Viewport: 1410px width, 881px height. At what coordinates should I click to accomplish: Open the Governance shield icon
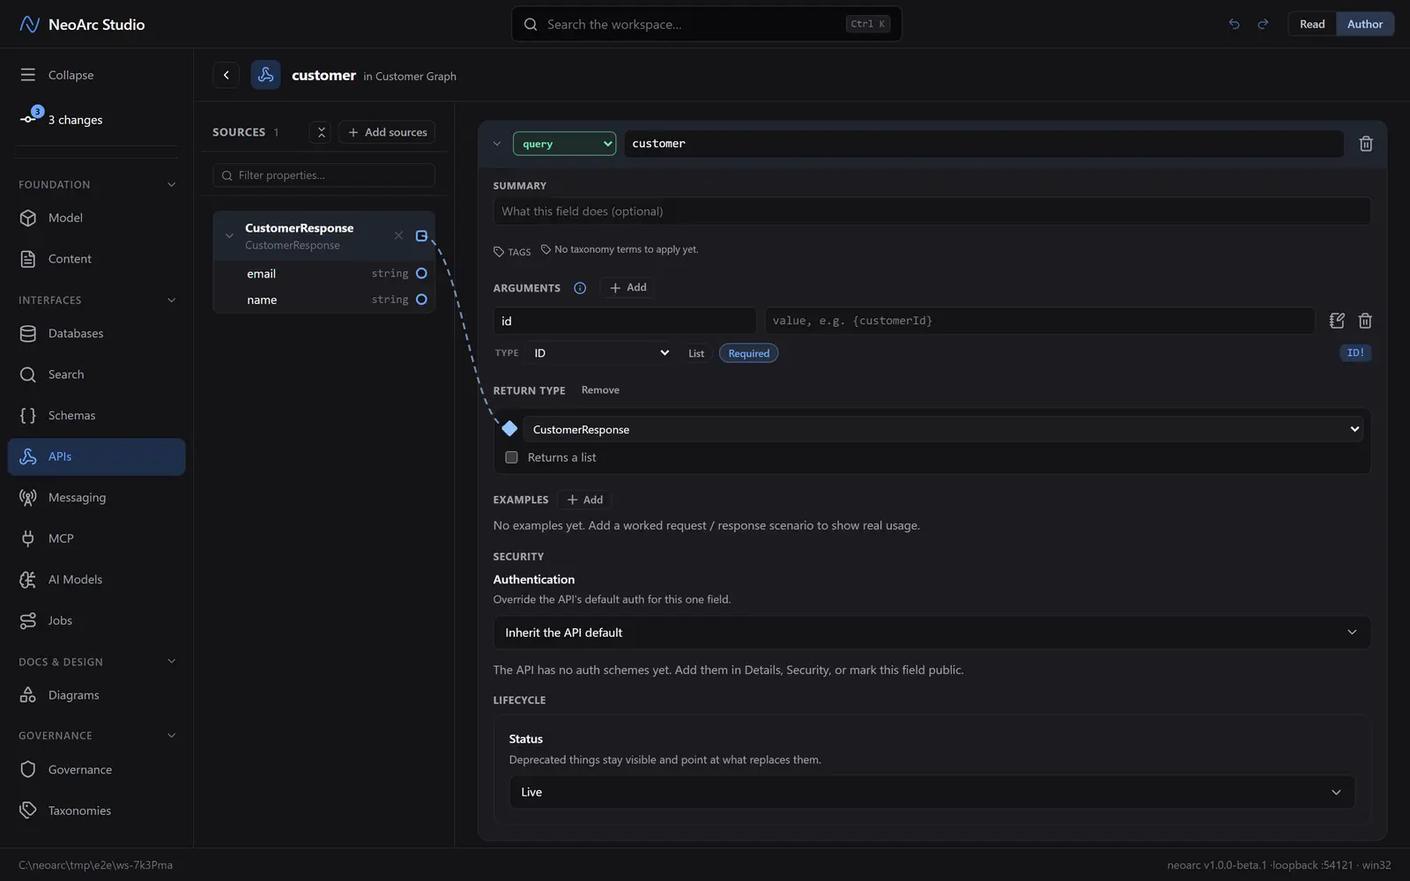28,769
